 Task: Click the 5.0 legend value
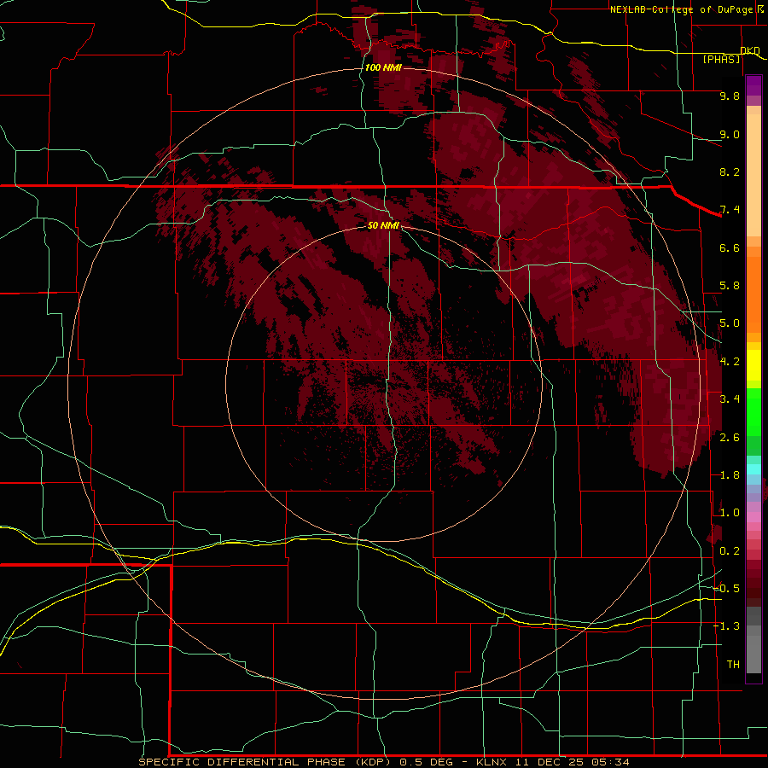coord(730,323)
